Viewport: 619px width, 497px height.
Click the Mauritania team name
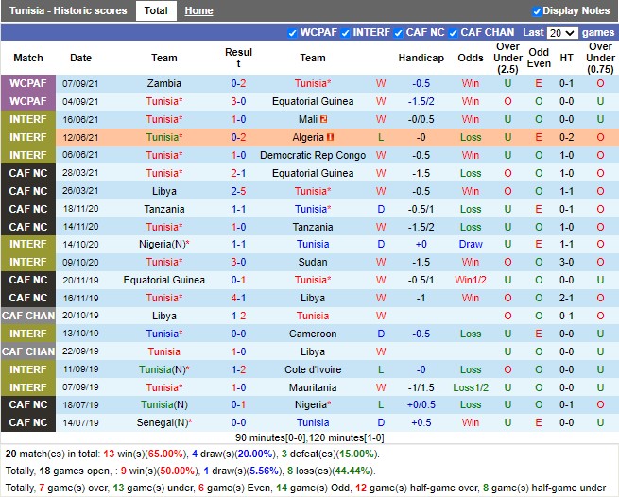(x=313, y=387)
